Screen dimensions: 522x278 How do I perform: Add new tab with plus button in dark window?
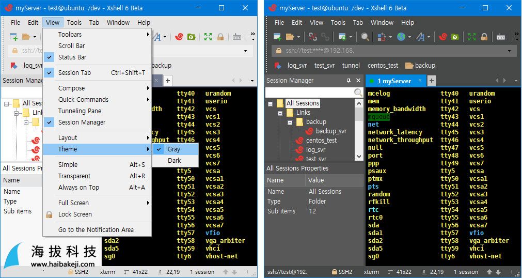point(432,81)
